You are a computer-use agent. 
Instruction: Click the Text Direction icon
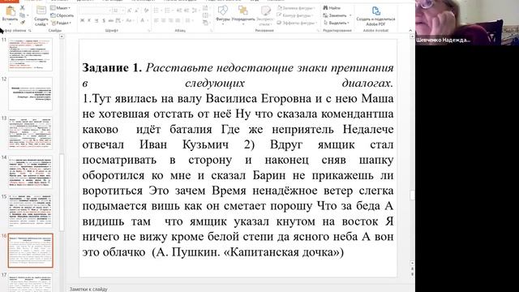(x=206, y=7)
